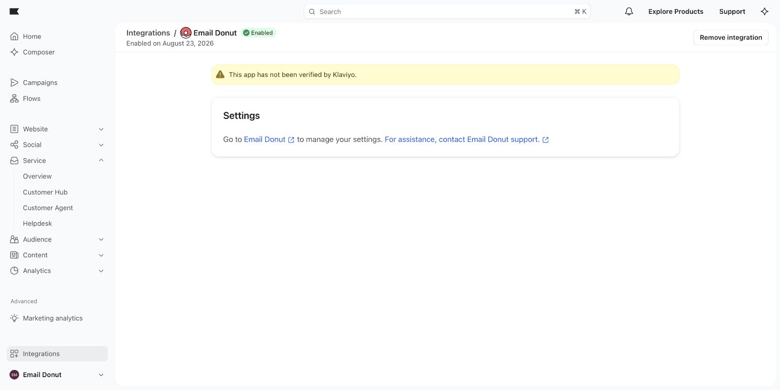Screen dimensions: 780x390
Task: Click 'Enabled on August 23, 2026' text
Action: point(170,43)
